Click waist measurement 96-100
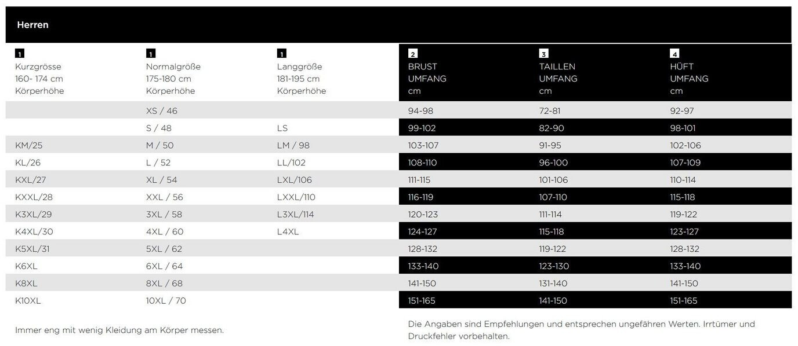The image size is (798, 346). [x=553, y=163]
